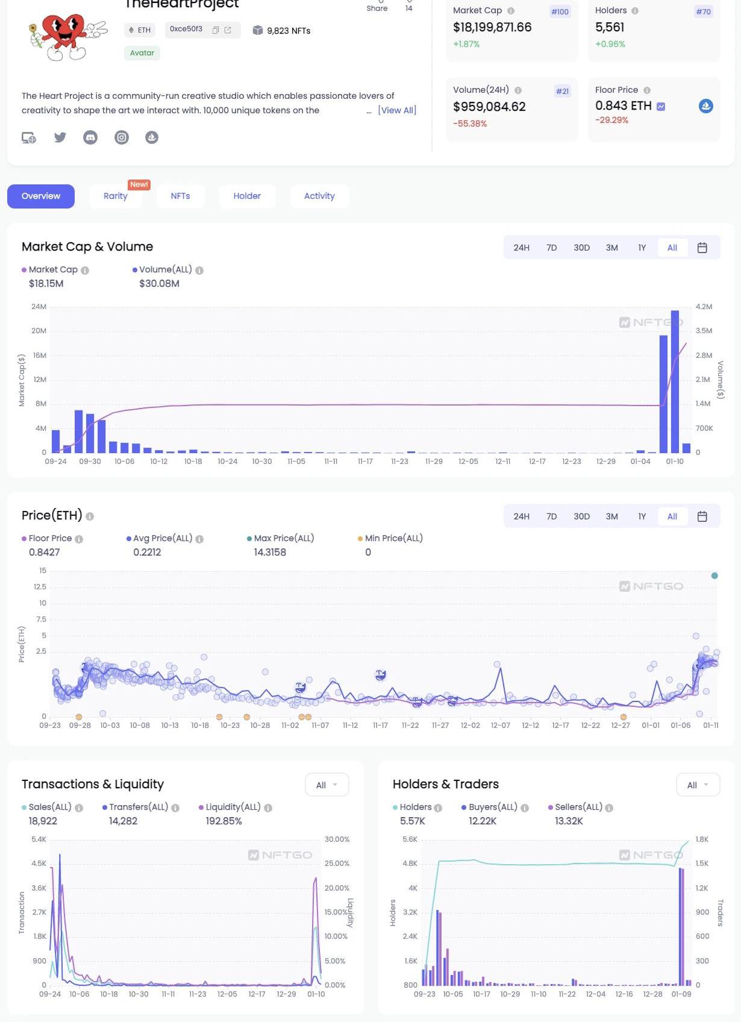Select 30D range in Price(ETH) chart
Image resolution: width=741 pixels, height=1022 pixels.
click(581, 516)
